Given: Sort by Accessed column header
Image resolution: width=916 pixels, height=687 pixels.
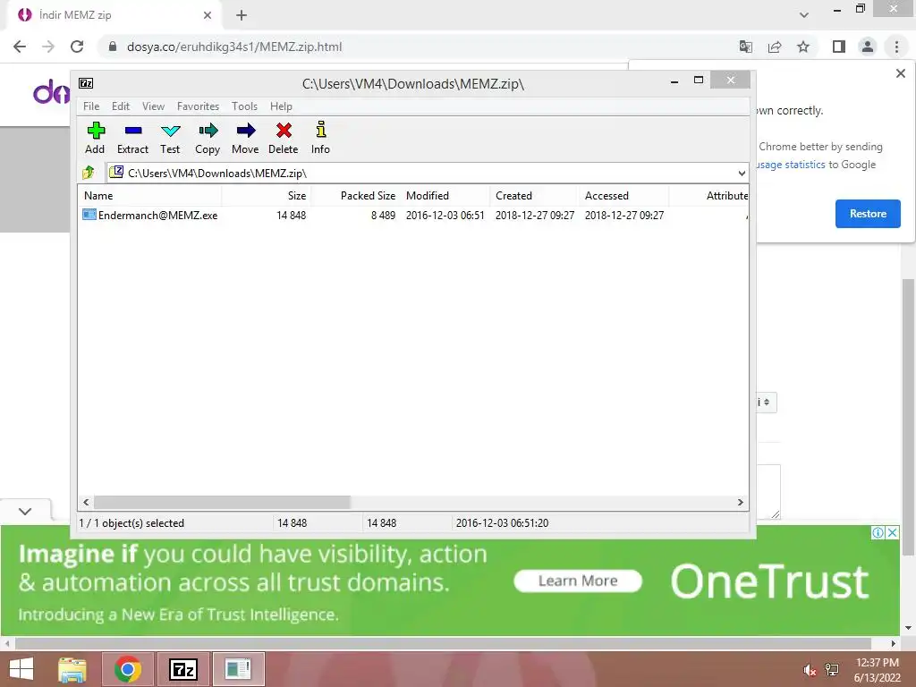Looking at the screenshot, I should click(x=623, y=196).
